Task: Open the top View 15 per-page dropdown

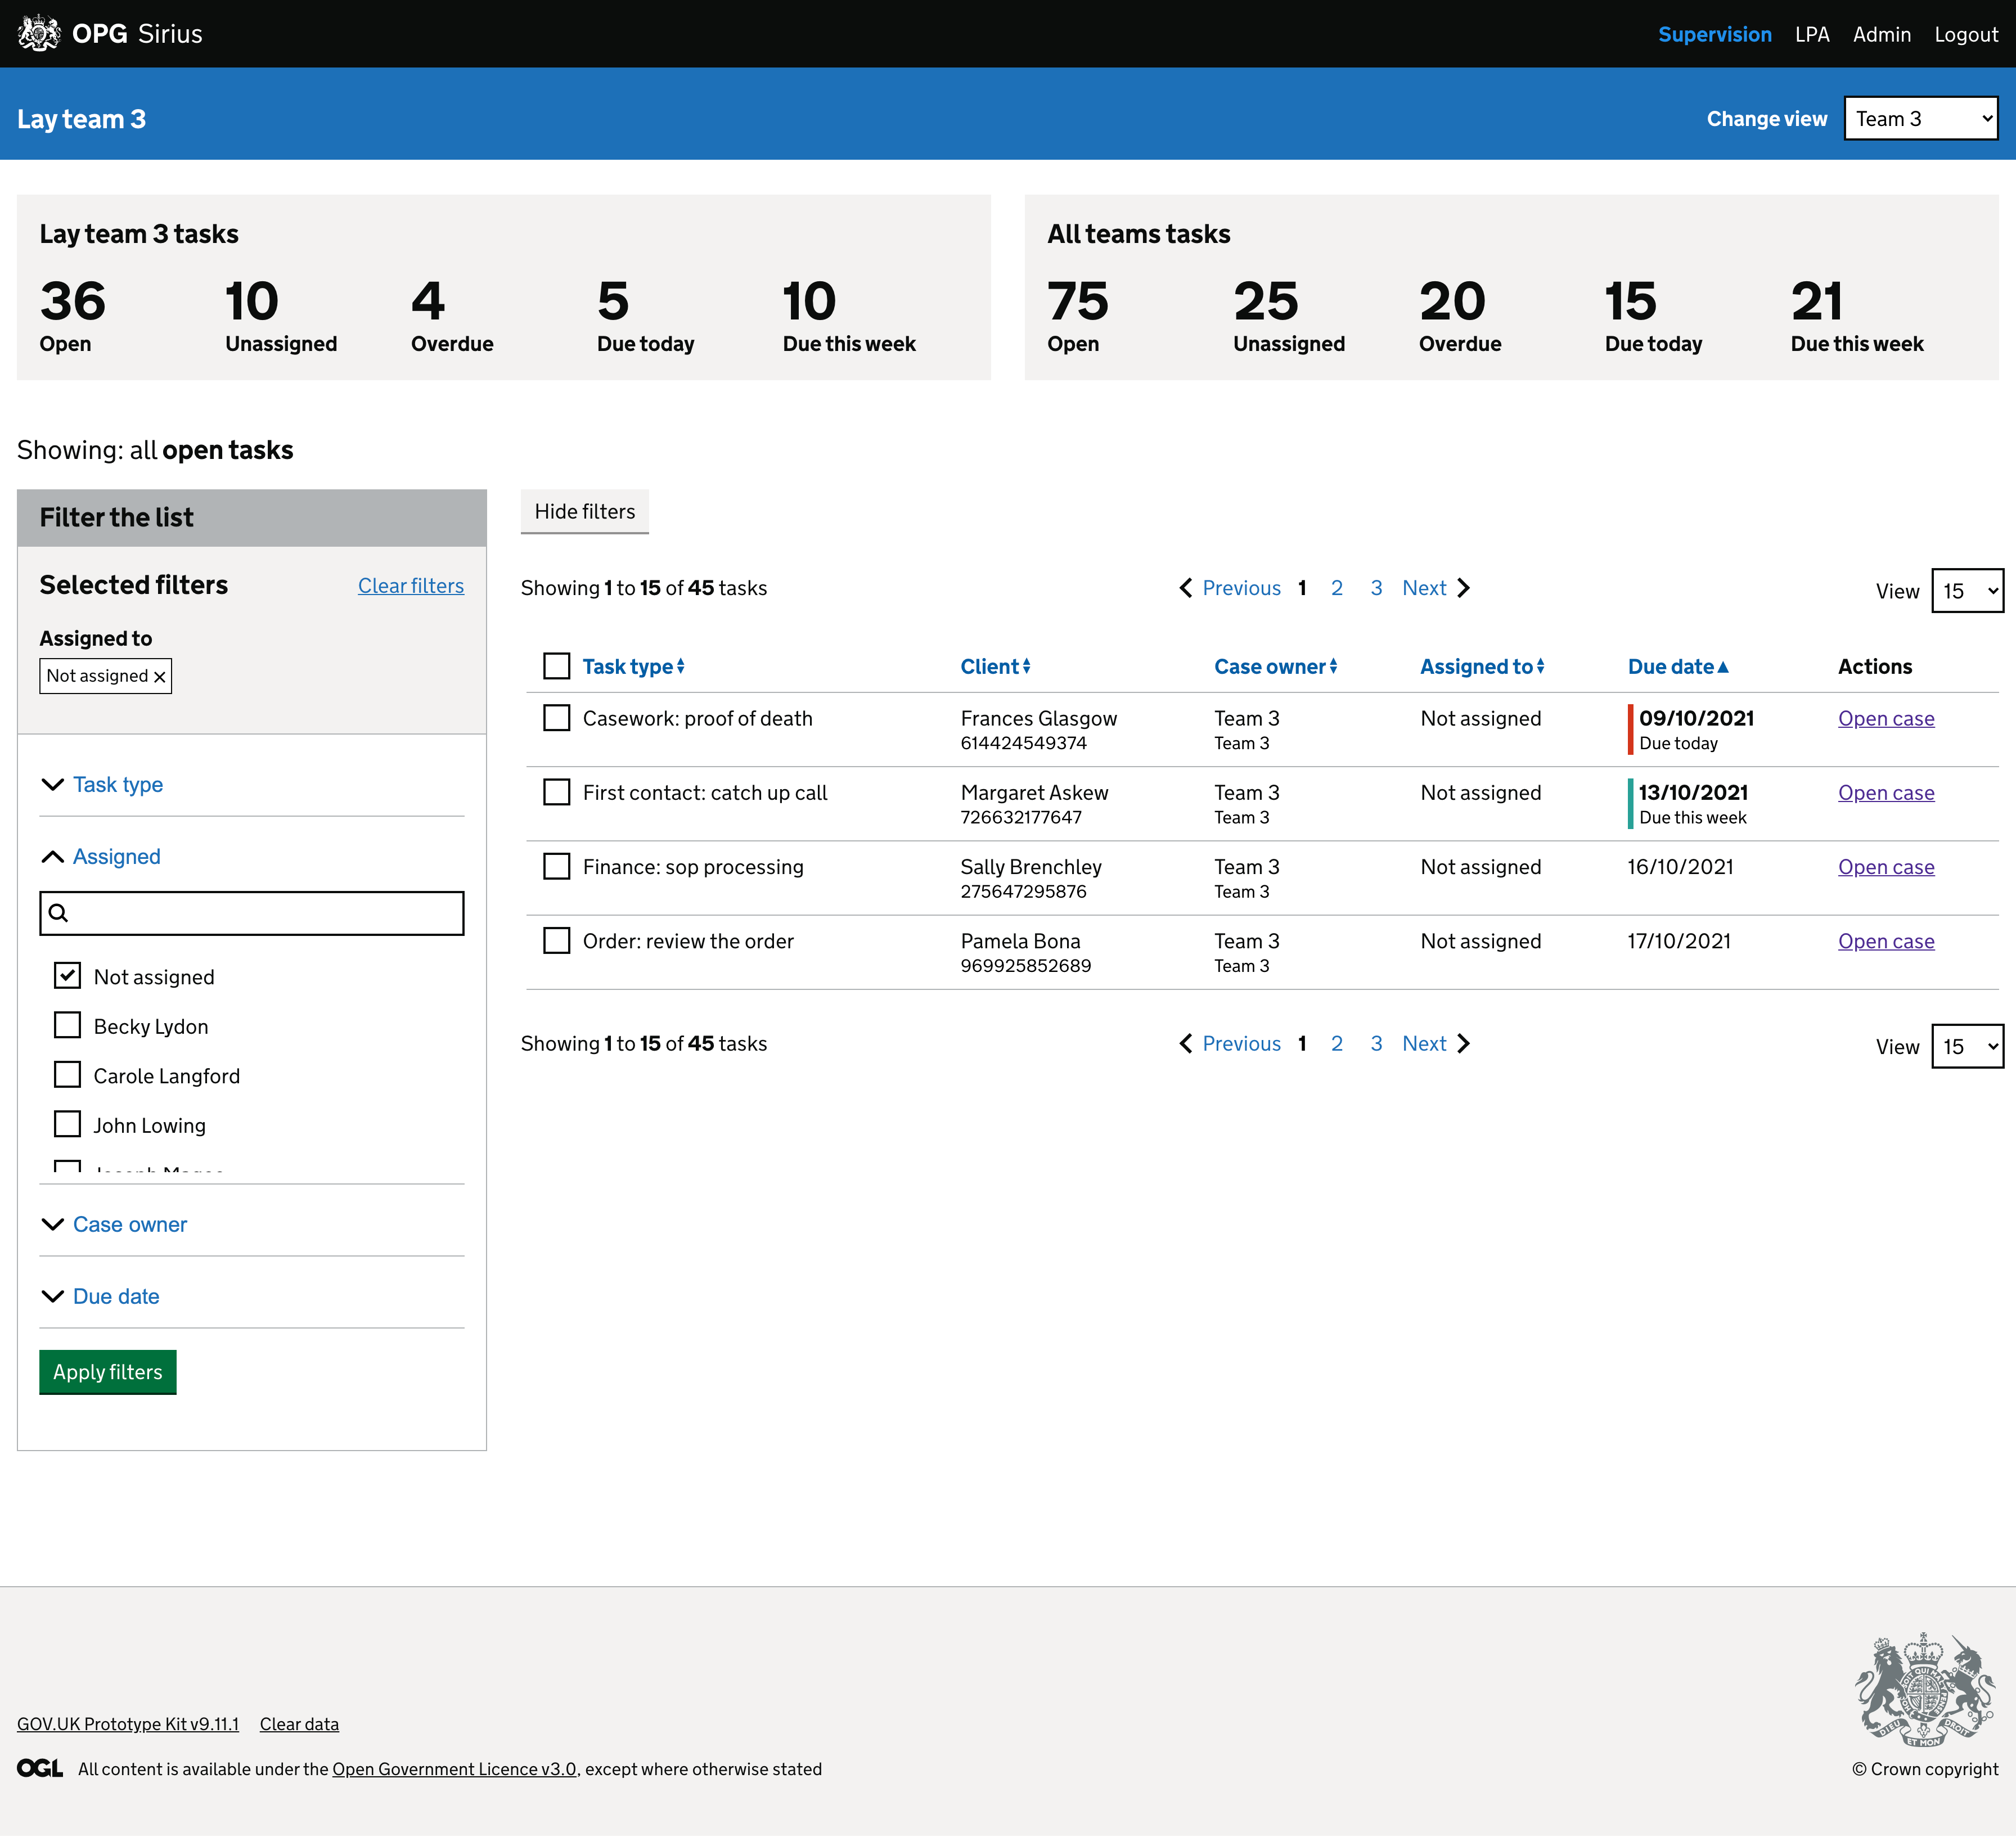Action: (x=1967, y=591)
